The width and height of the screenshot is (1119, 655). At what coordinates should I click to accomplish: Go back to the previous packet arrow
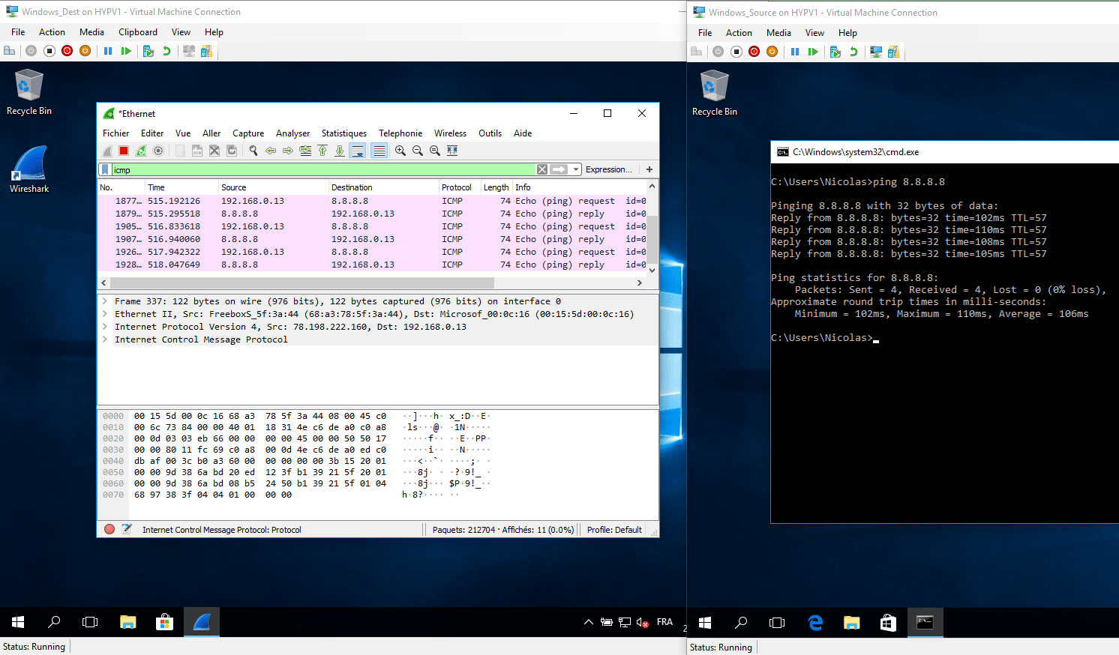click(271, 151)
